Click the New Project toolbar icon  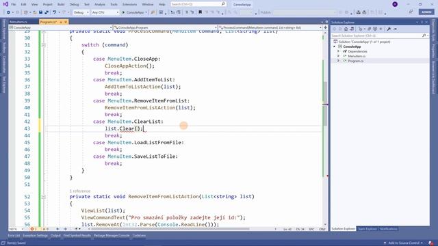coord(26,12)
